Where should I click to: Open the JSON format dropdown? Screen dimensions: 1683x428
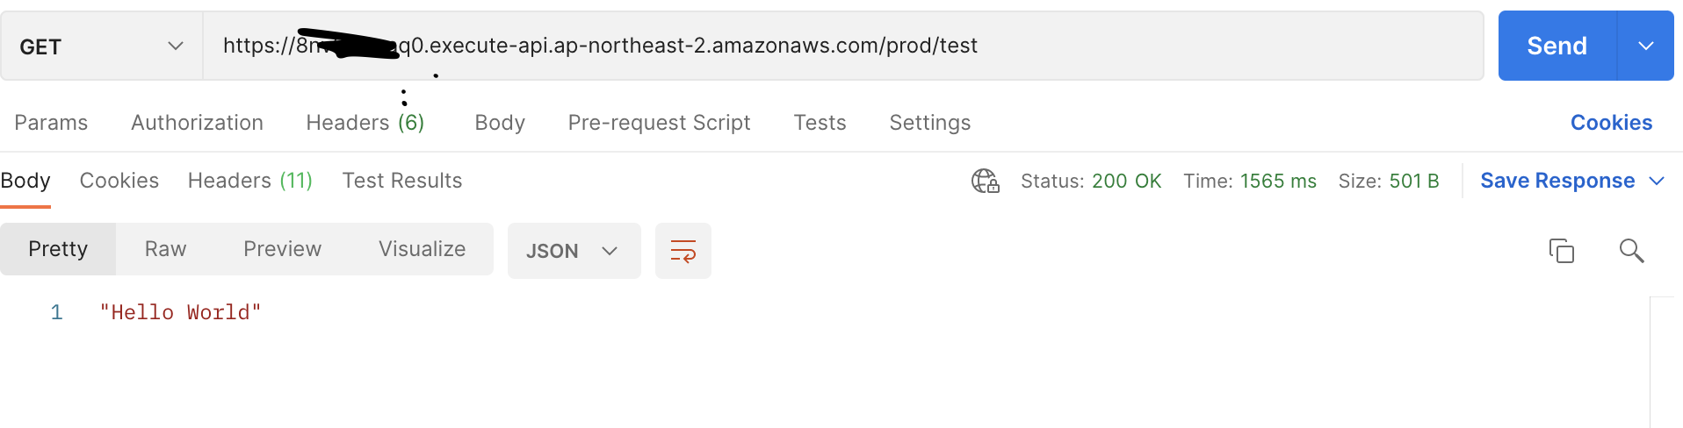574,251
